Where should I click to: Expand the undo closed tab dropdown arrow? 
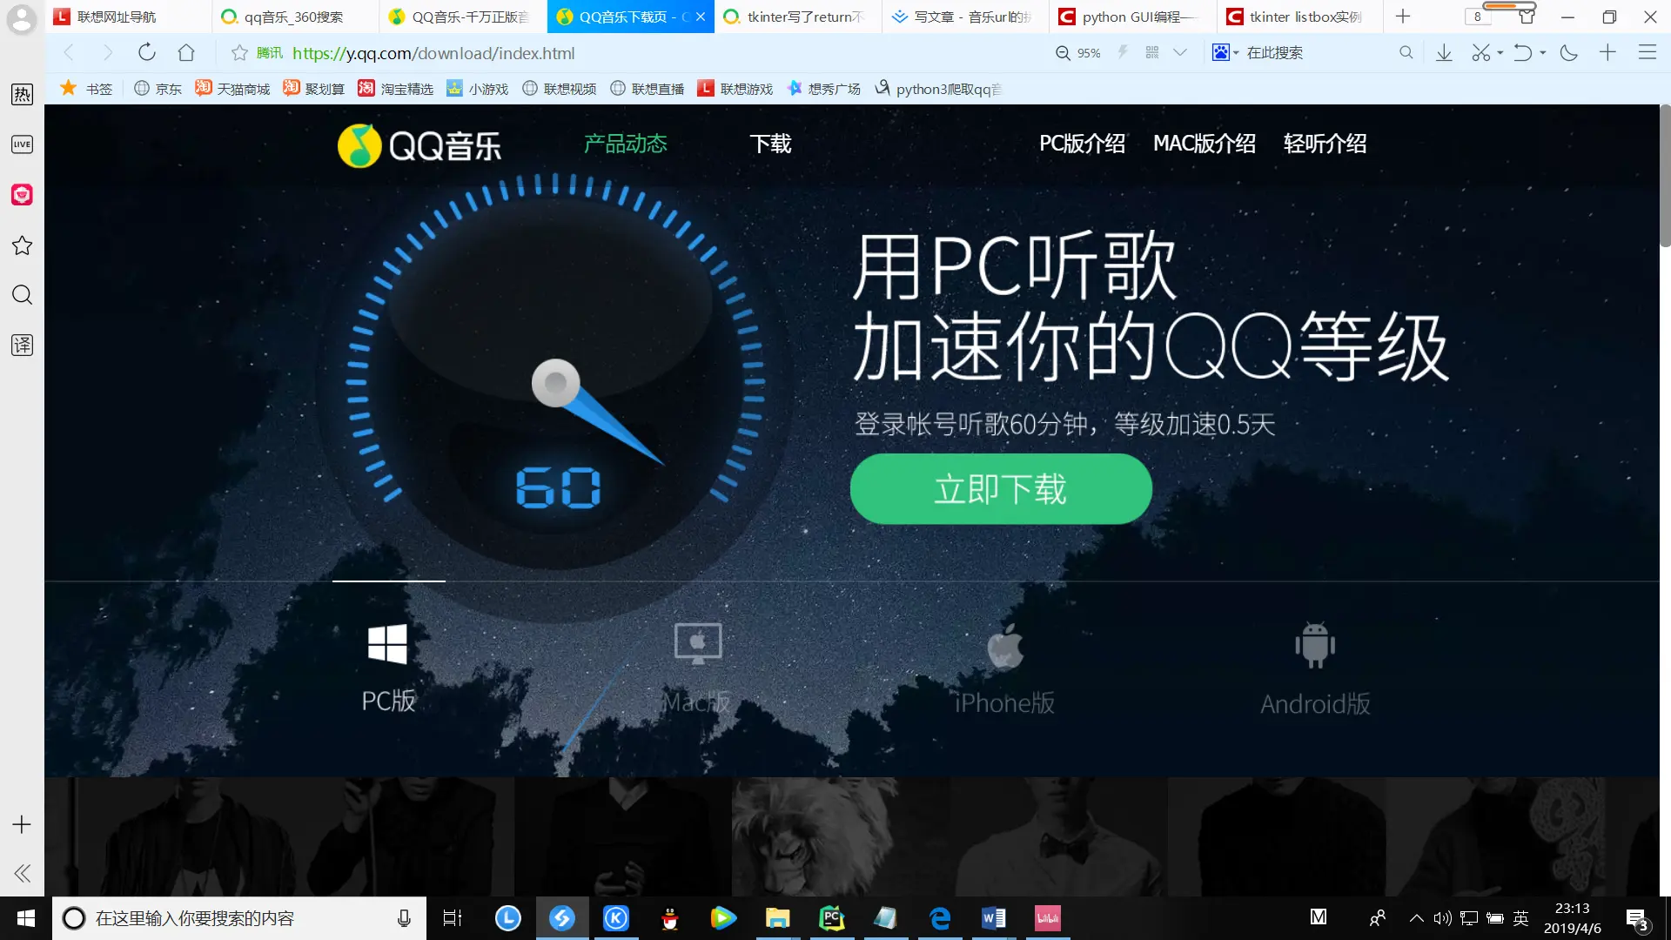1543,53
